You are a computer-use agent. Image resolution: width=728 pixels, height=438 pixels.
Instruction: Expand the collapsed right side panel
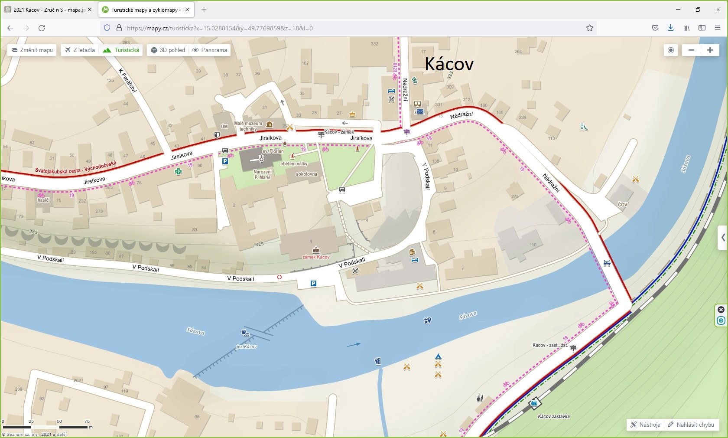(x=722, y=237)
